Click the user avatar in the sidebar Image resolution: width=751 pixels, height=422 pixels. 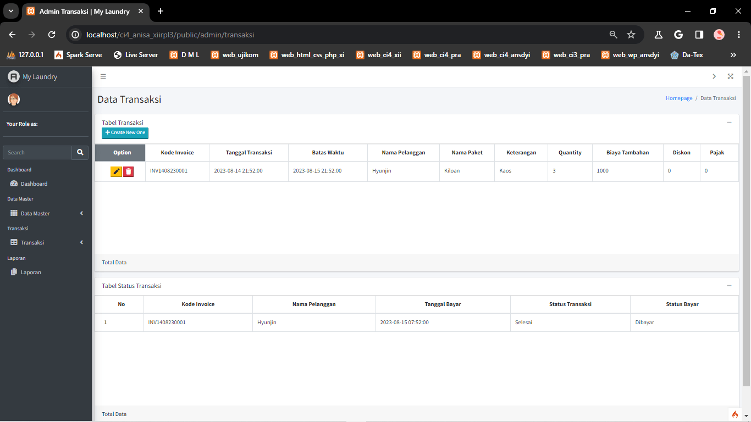tap(14, 99)
